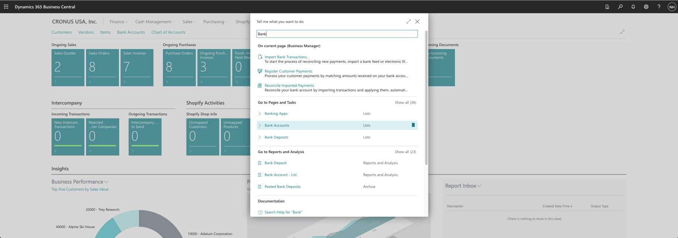
Task: Open the Finance menu dropdown
Action: click(119, 22)
